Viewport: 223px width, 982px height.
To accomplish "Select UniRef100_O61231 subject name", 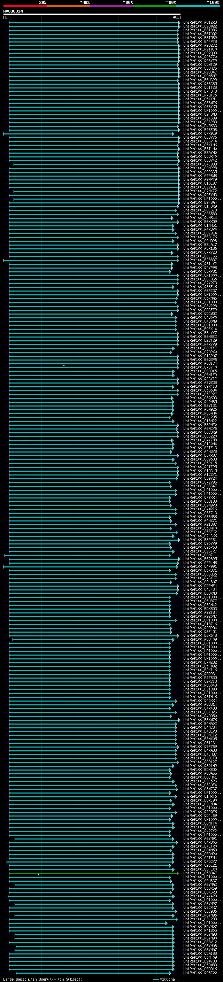I will (x=200, y=743).
